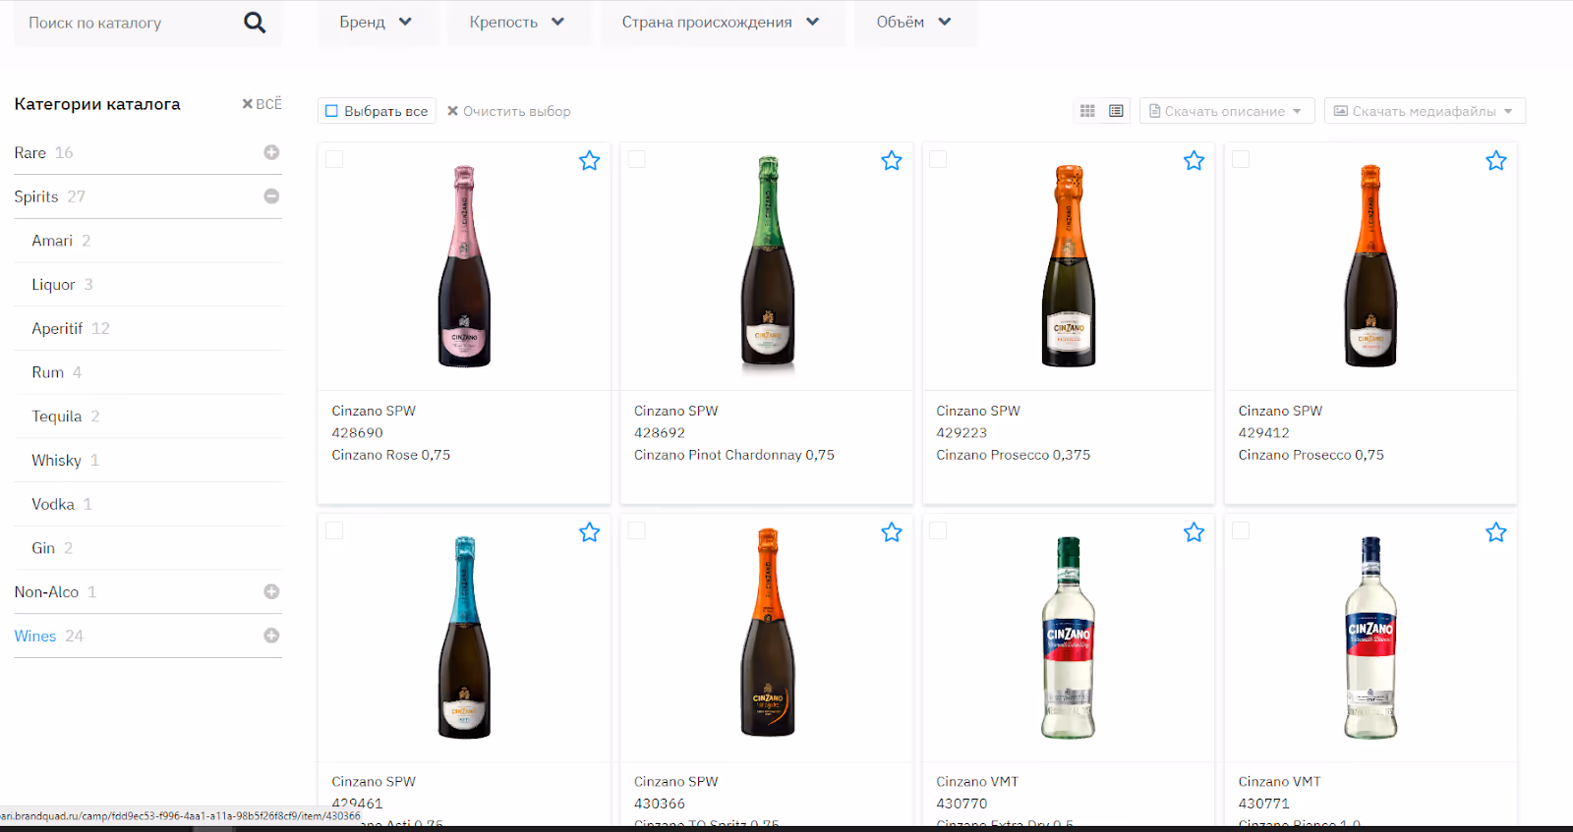Open the Wines category link
1573x832 pixels.
[x=35, y=636]
